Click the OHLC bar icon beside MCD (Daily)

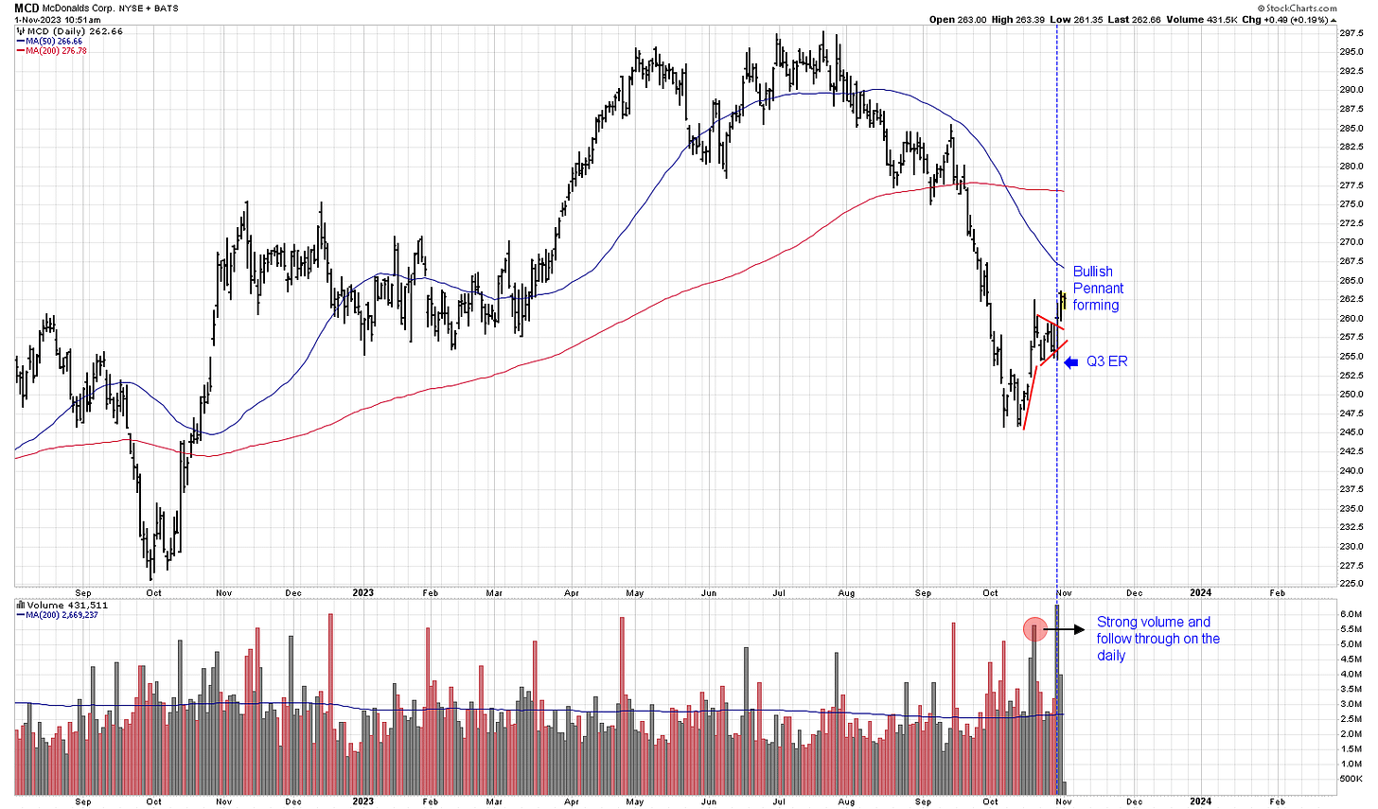[20, 31]
